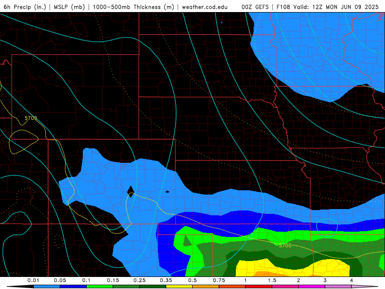
Task: Click the legend value 4
Action: tap(351, 280)
